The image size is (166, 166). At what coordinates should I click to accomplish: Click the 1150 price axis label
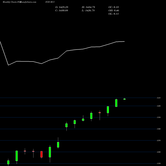point(159,163)
